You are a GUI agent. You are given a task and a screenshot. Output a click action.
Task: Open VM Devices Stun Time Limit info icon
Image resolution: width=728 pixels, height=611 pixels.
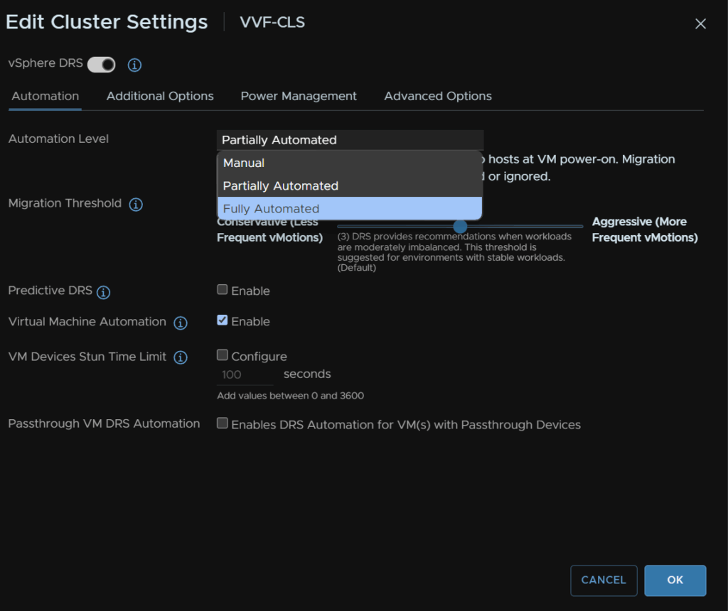(x=181, y=357)
